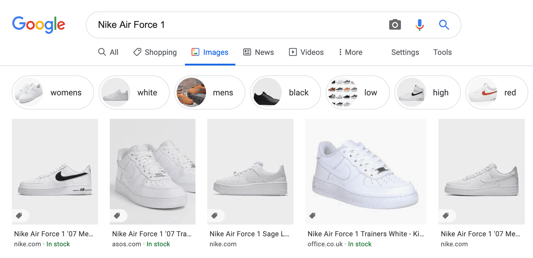The image size is (533, 258).
Task: Filter images by white chip
Action: click(134, 92)
